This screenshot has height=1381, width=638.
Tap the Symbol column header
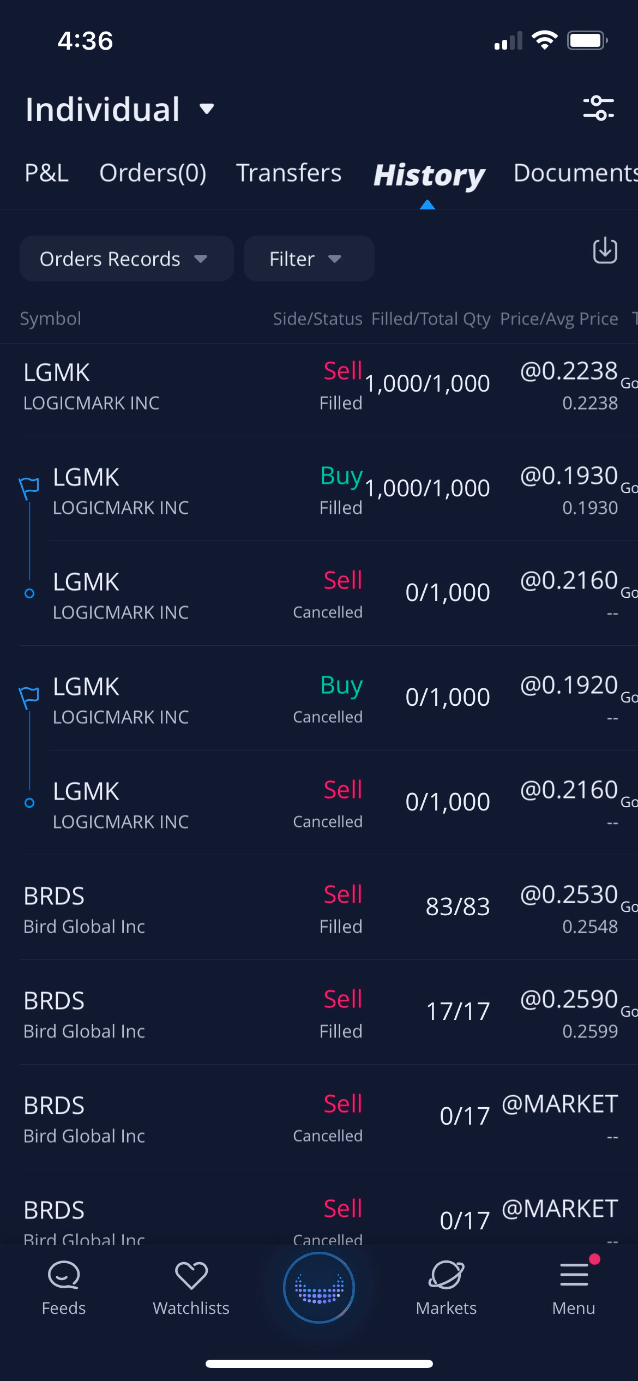click(x=51, y=319)
